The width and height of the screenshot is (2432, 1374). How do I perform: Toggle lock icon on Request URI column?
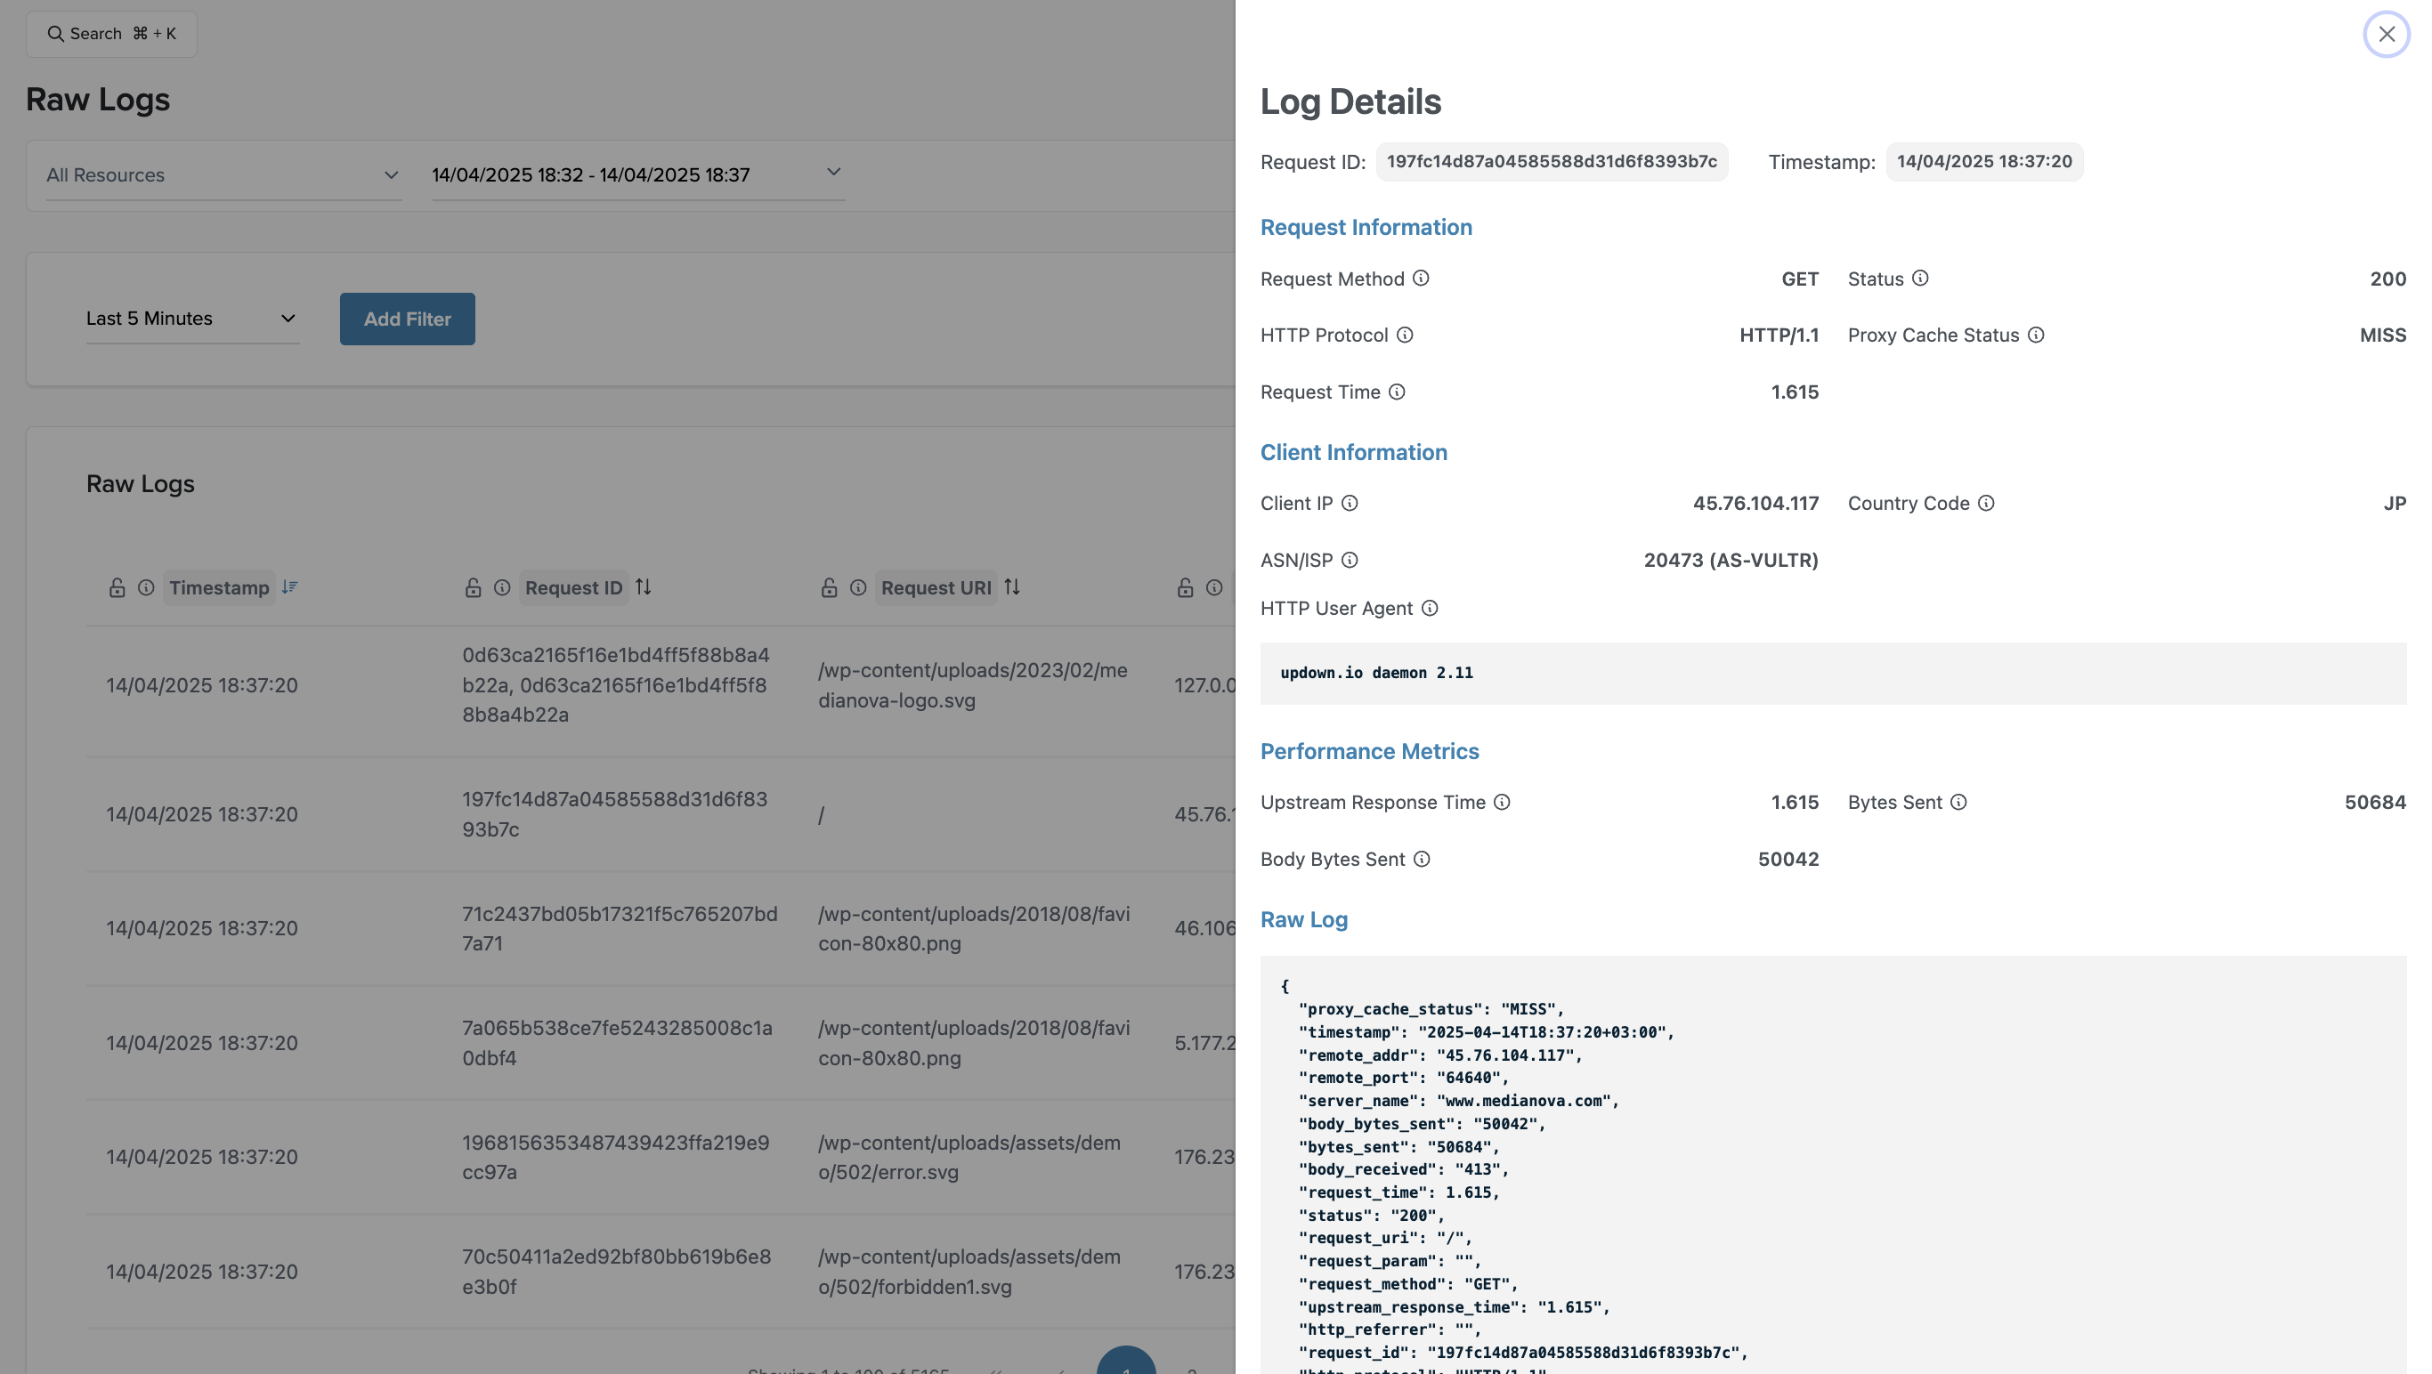pyautogui.click(x=829, y=588)
